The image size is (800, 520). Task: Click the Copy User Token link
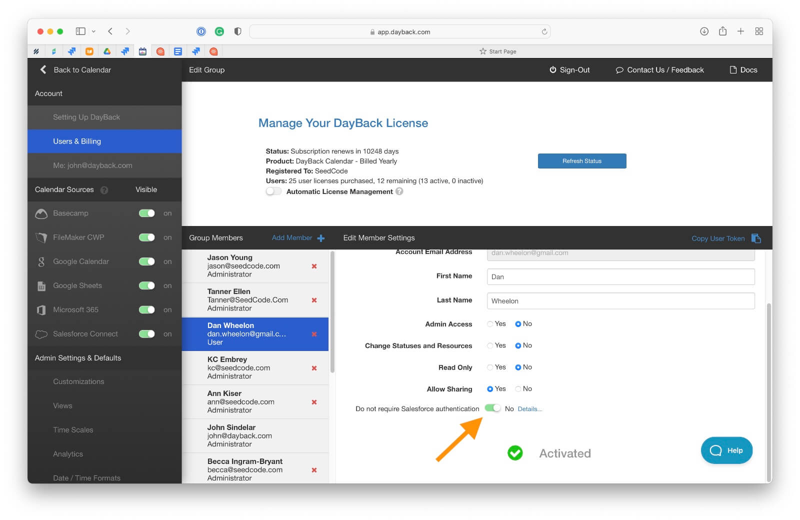click(718, 238)
